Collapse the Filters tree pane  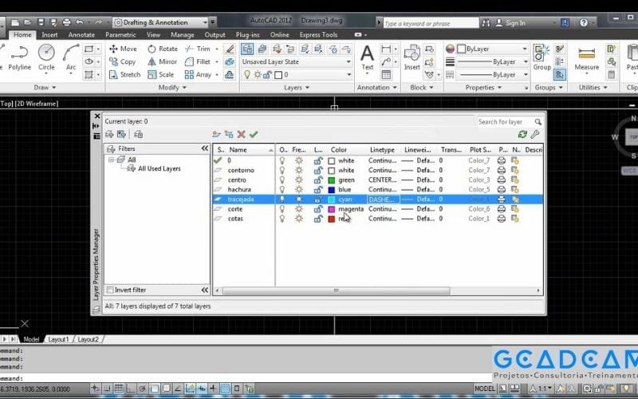[x=205, y=148]
